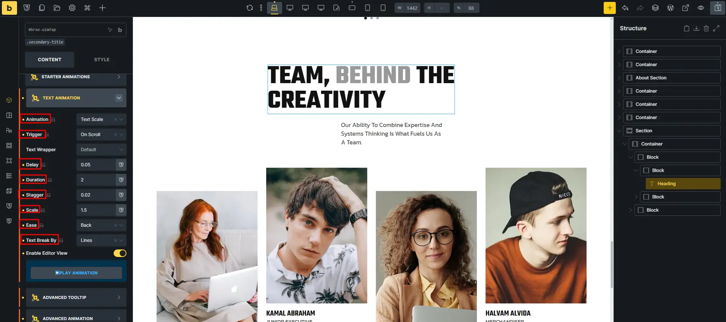This screenshot has height=322, width=726.
Task: Open the typography Aa sidebar icon
Action: click(9, 130)
